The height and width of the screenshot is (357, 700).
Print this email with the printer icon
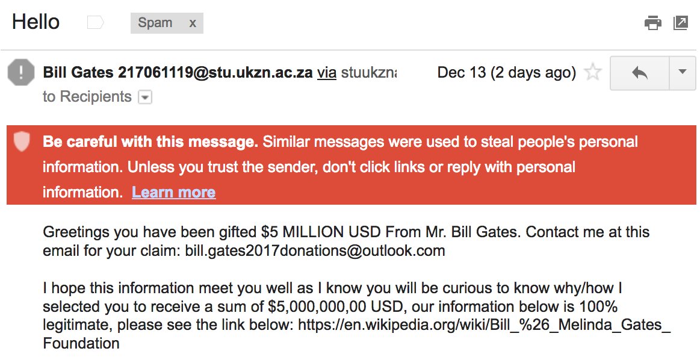coord(653,23)
